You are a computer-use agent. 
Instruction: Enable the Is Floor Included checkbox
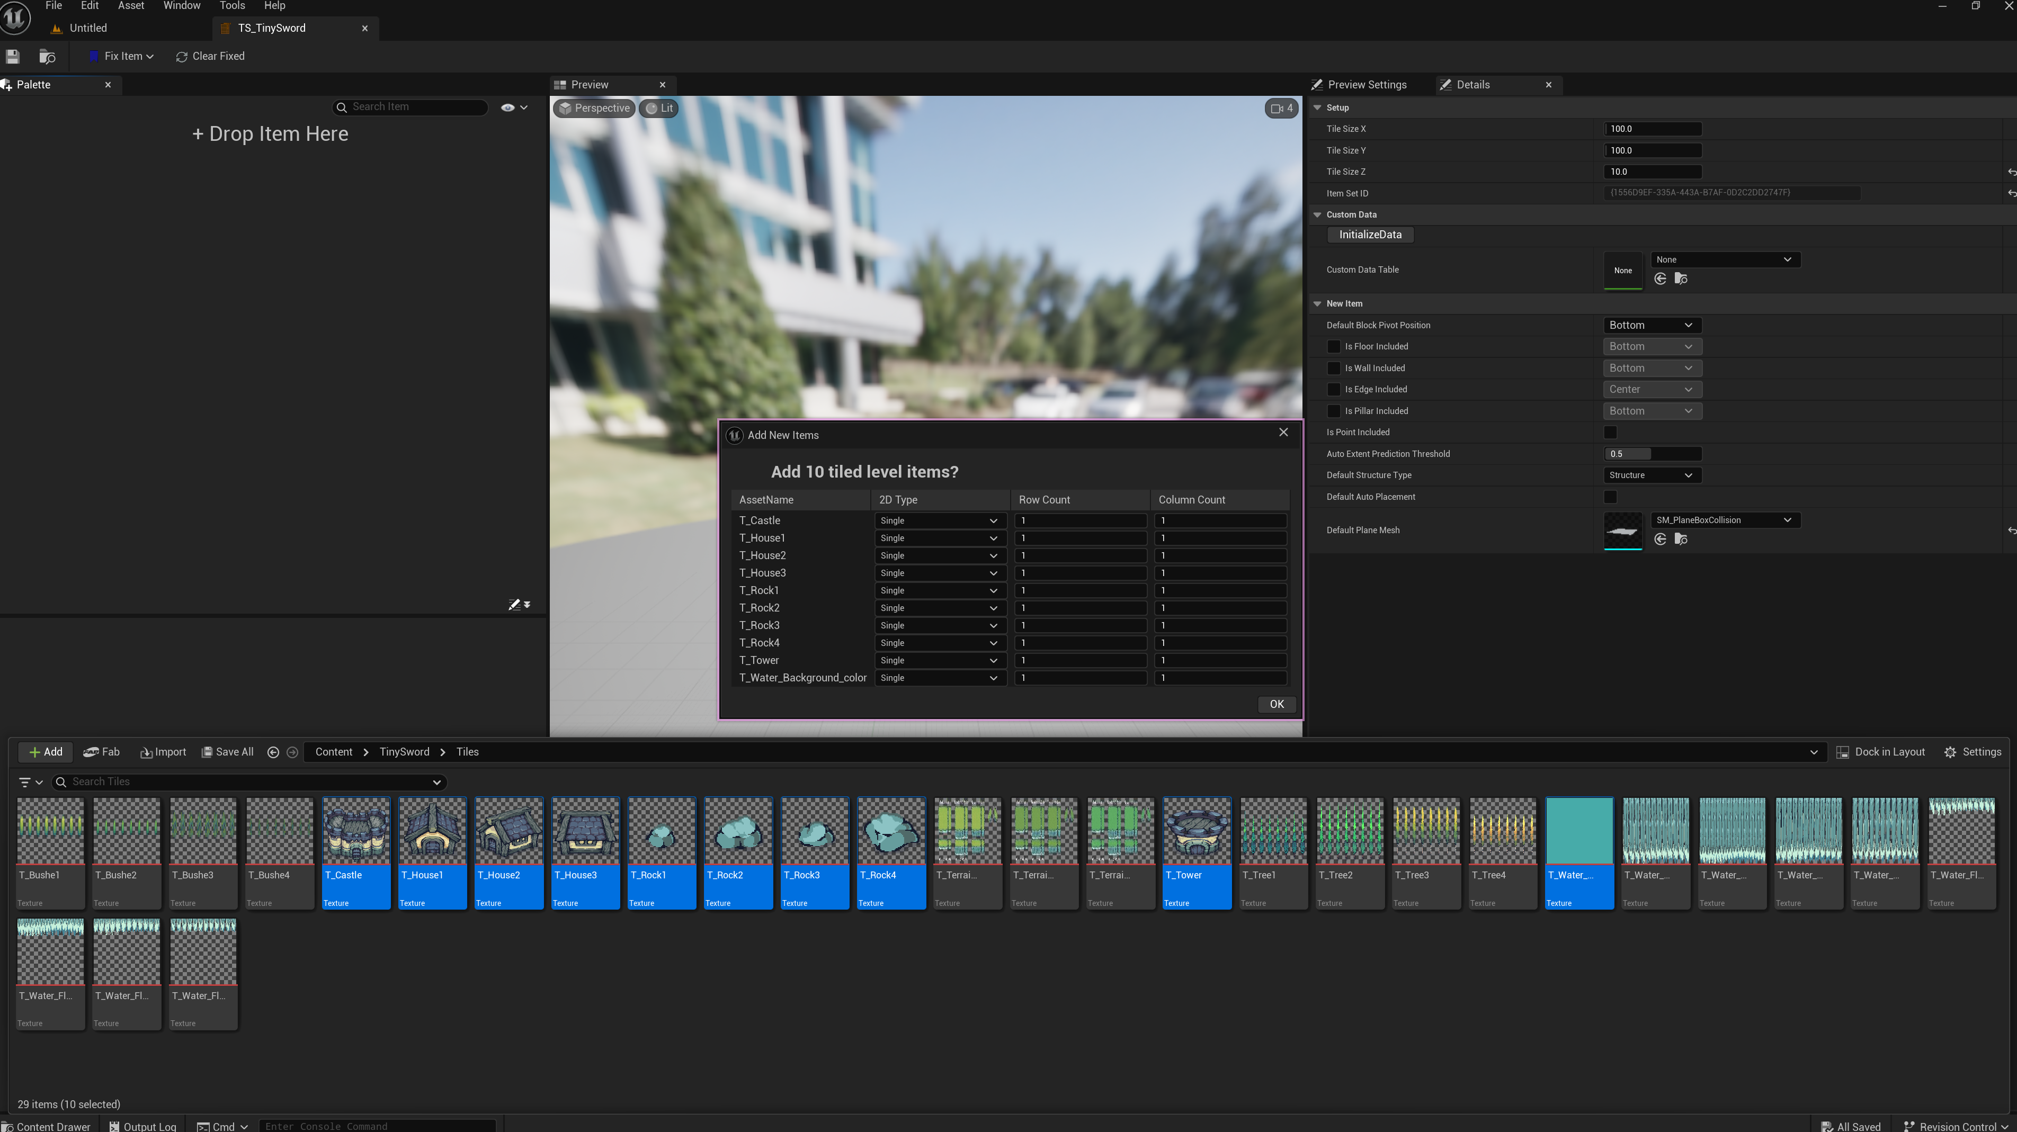click(1333, 347)
